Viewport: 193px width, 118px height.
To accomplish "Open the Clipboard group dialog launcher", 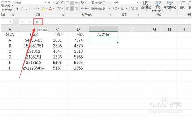I will pos(13,15).
